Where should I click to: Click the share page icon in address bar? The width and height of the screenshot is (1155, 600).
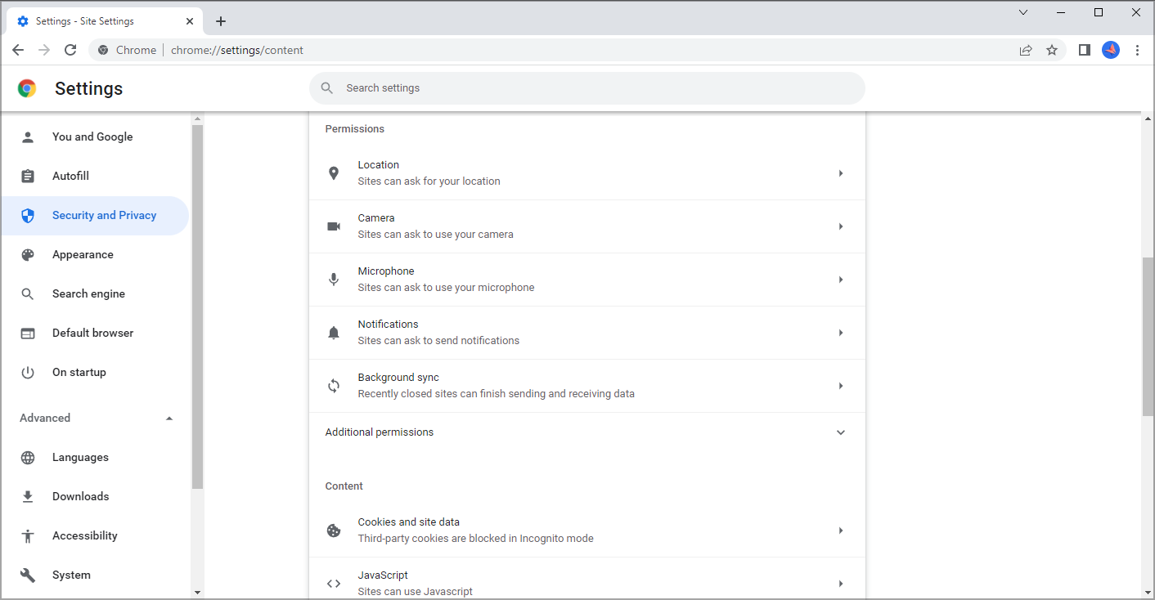click(x=1026, y=50)
